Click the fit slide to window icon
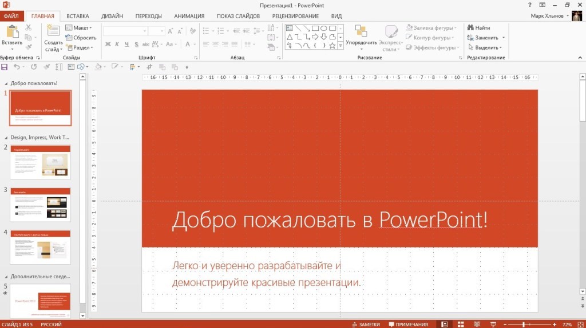The image size is (586, 328). tap(579, 324)
